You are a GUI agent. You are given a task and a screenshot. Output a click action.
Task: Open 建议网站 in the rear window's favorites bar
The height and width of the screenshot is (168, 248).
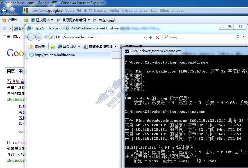point(42,20)
